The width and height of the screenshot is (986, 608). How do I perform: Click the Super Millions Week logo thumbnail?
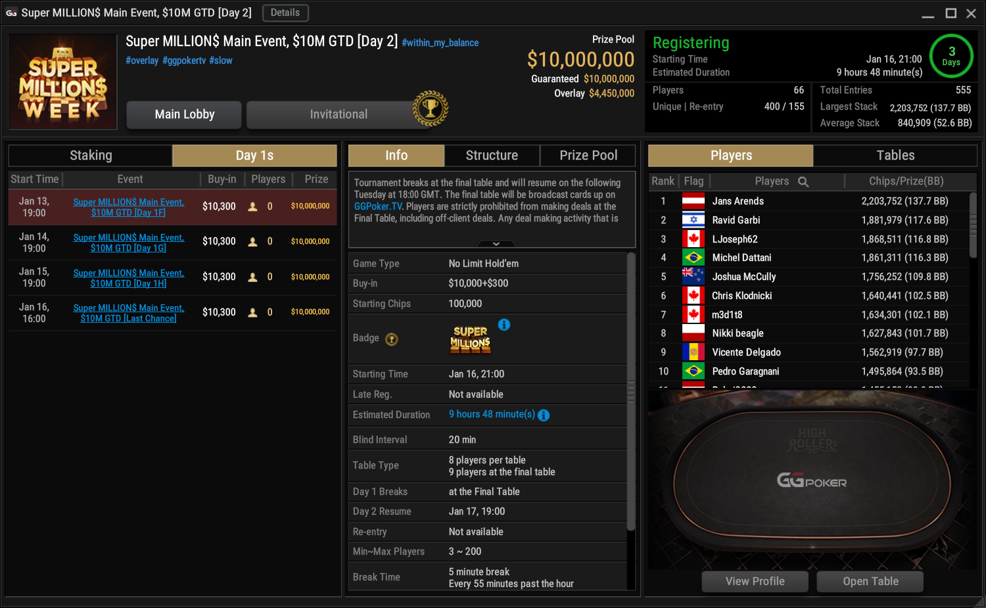pyautogui.click(x=63, y=82)
